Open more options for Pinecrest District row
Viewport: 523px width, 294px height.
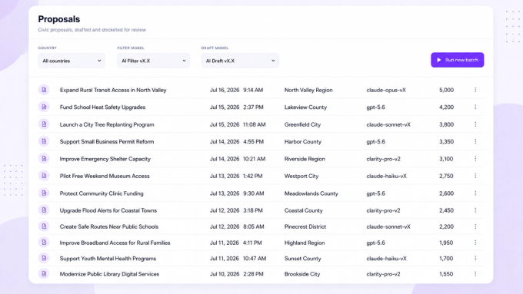pos(475,226)
